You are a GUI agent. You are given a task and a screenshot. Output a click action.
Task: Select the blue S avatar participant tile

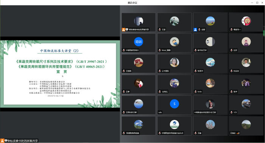pos(175,105)
